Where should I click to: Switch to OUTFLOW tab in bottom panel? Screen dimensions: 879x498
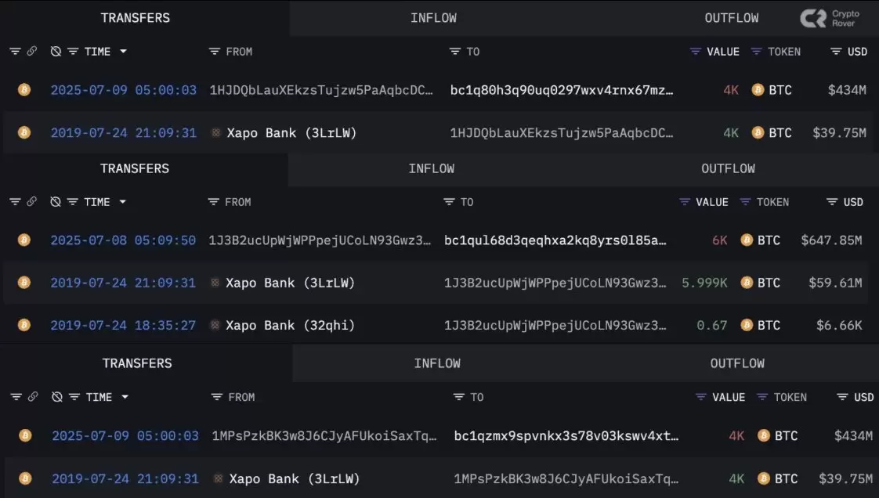click(737, 363)
